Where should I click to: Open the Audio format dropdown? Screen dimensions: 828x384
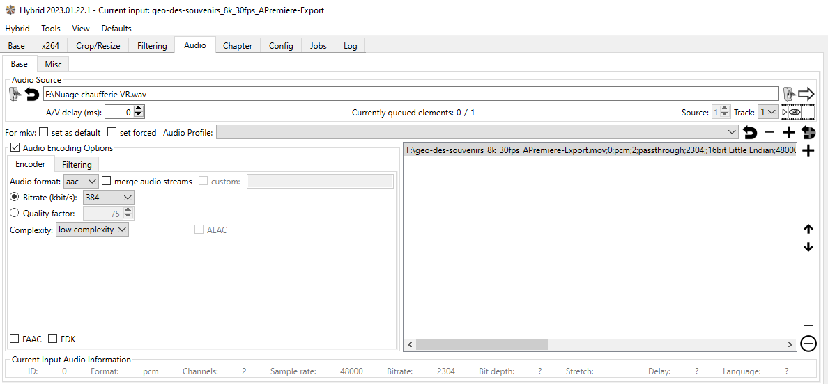point(81,182)
